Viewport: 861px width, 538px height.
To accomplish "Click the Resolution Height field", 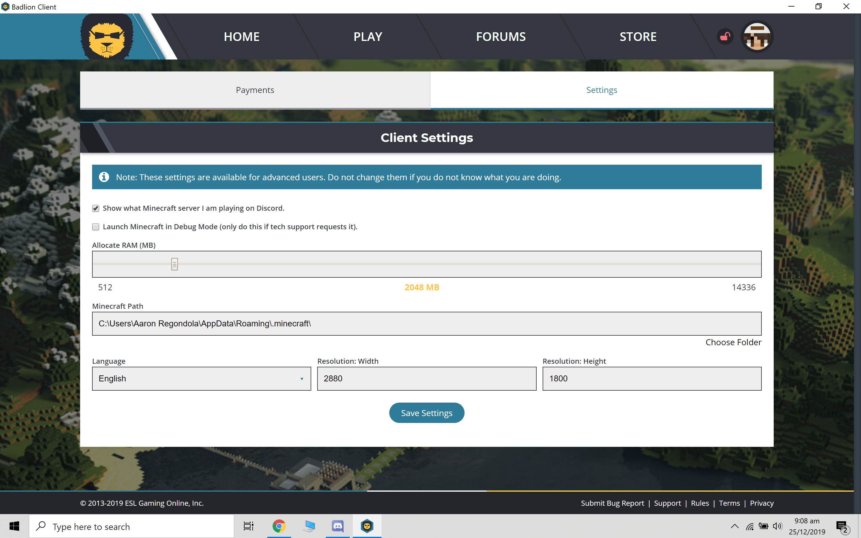I will (652, 379).
